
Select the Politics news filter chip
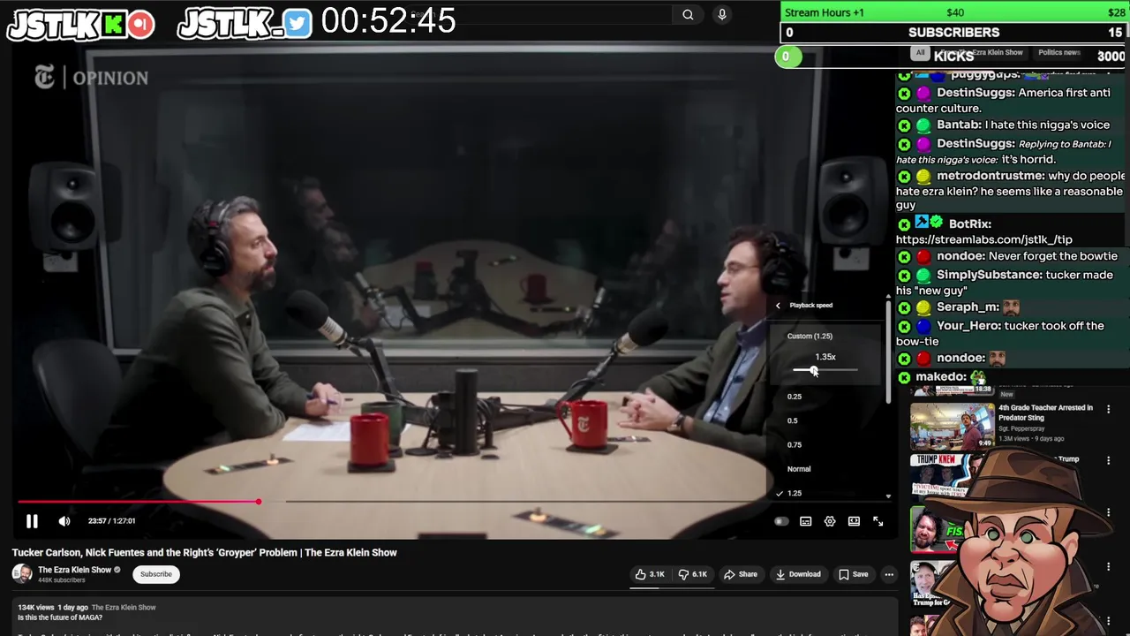pos(1058,53)
